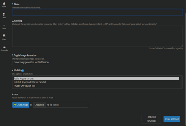Open Chats from the sidebar

tap(4, 37)
